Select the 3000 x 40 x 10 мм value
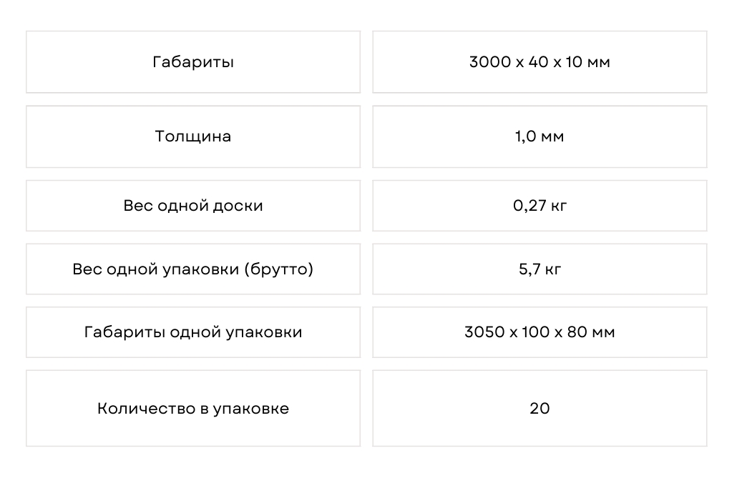The image size is (747, 483). 539,62
